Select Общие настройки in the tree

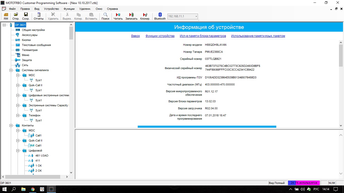(x=33, y=30)
